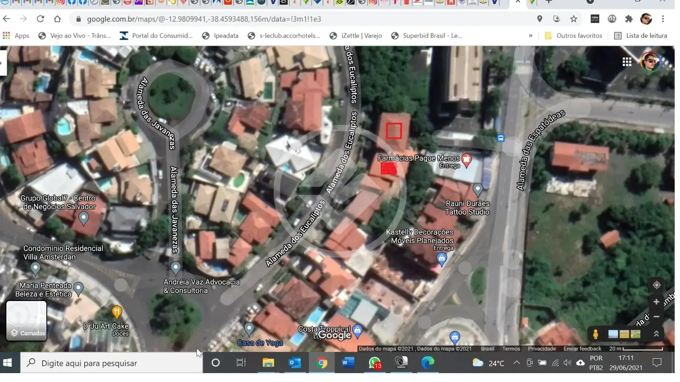Open File Explorer from taskbar
Screen dimensions: 680x382
pyautogui.click(x=268, y=362)
